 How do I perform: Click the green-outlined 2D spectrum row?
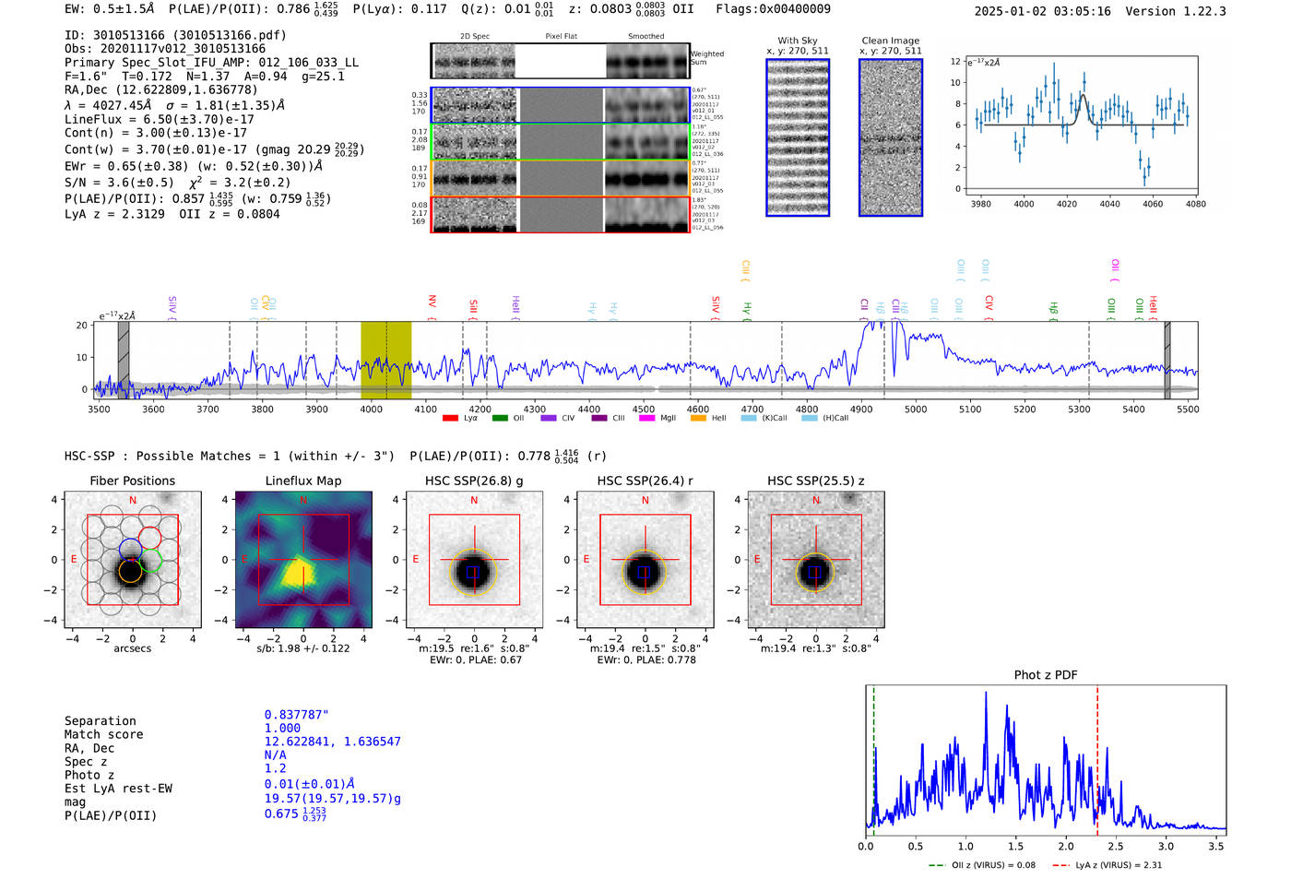tap(561, 142)
